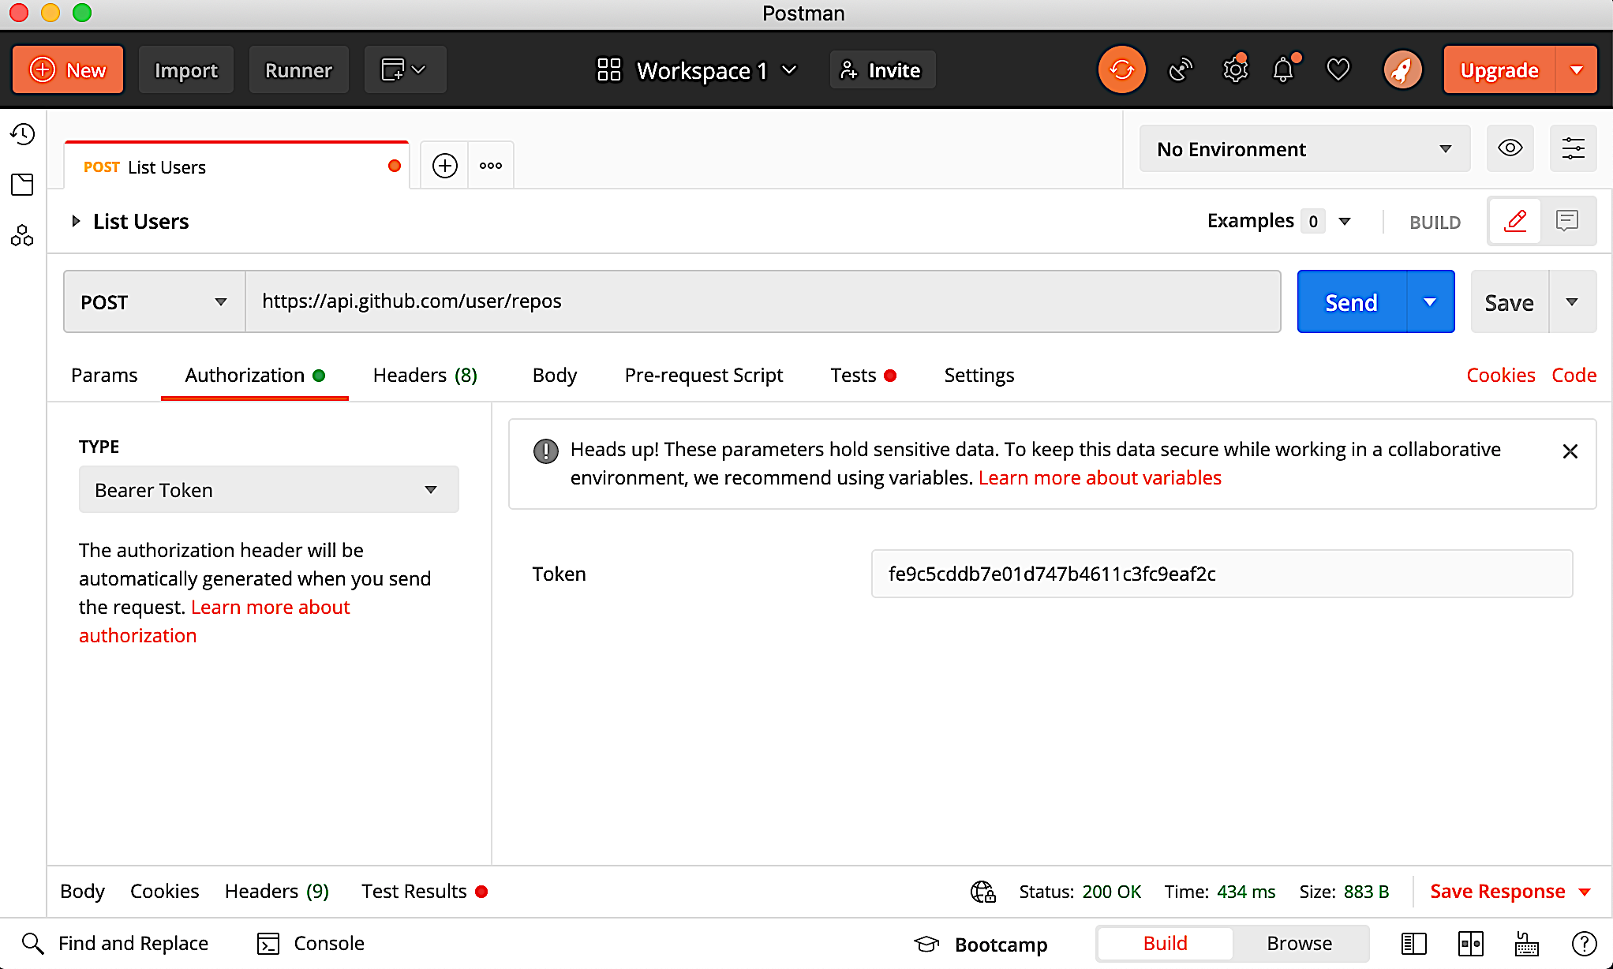The image size is (1613, 969).
Task: Click the Import button
Action: 186,70
